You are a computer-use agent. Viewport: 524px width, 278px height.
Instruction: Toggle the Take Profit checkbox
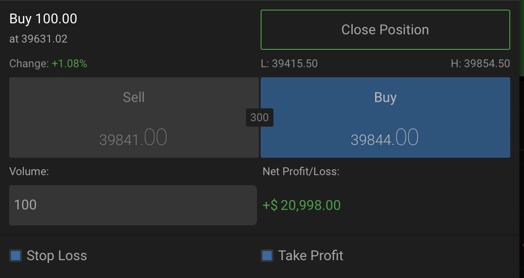[x=267, y=256]
